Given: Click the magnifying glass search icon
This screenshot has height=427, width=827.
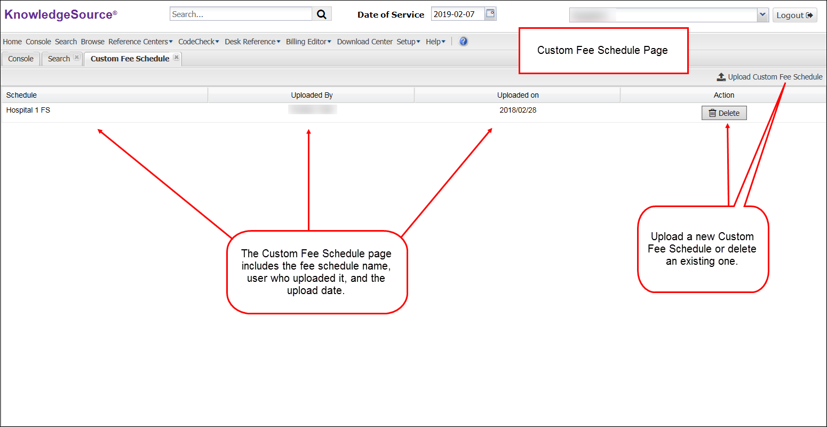Looking at the screenshot, I should tap(322, 14).
